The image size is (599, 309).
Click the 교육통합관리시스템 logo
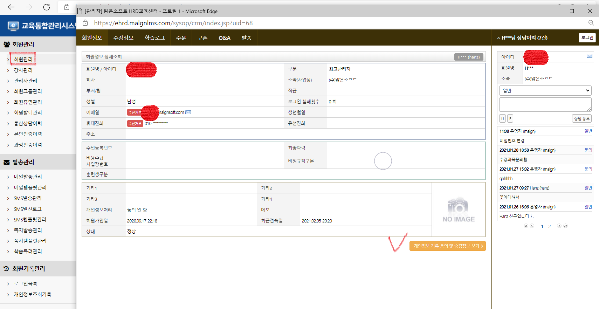42,26
